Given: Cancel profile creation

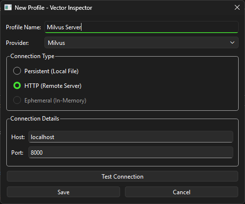Looking at the screenshot, I should pyautogui.click(x=182, y=192).
